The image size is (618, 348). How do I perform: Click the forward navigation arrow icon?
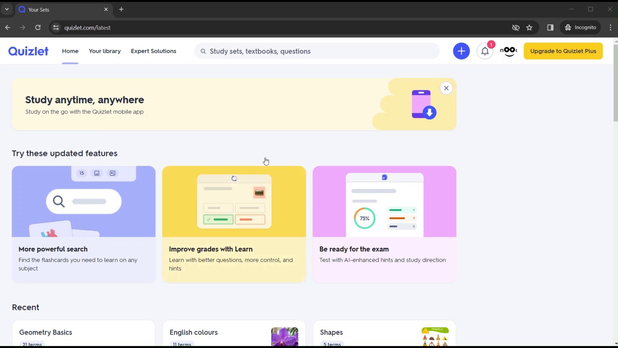click(x=23, y=28)
